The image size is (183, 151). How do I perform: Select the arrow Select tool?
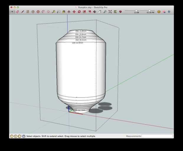click(x=12, y=12)
